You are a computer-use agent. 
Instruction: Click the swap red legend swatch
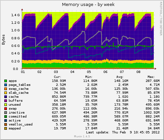pyautogui.click(x=6, y=109)
